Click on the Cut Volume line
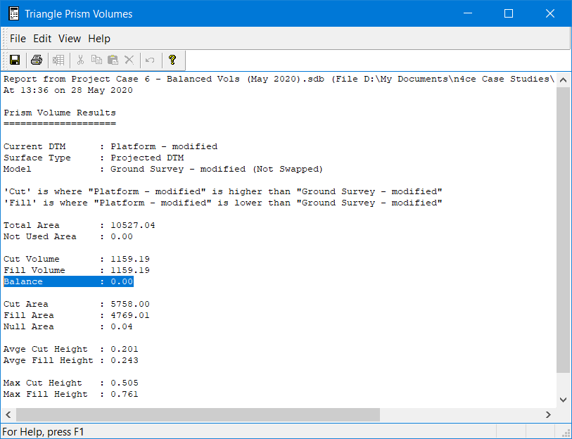 [76, 259]
